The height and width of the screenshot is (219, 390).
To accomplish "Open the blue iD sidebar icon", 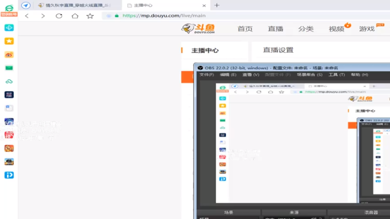I will click(x=9, y=175).
